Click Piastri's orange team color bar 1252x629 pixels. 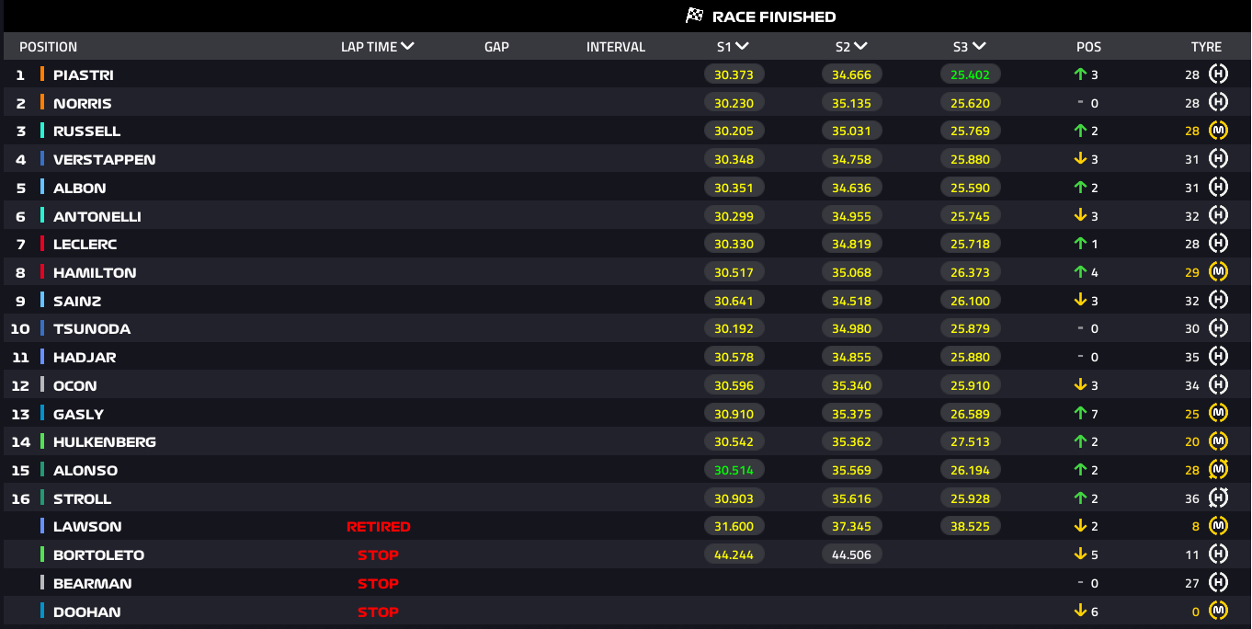pos(42,74)
